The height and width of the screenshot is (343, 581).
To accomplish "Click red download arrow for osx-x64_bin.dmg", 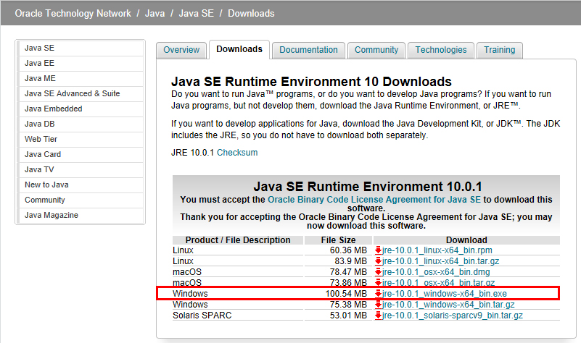I will tap(378, 272).
